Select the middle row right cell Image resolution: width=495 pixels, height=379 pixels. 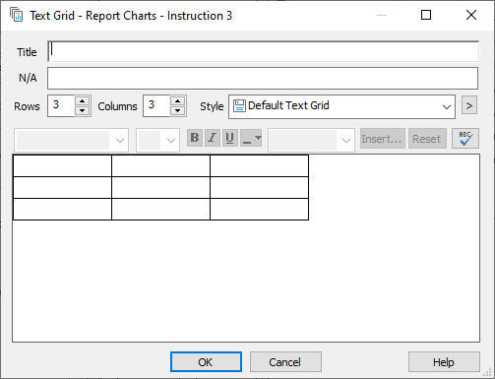(x=259, y=188)
